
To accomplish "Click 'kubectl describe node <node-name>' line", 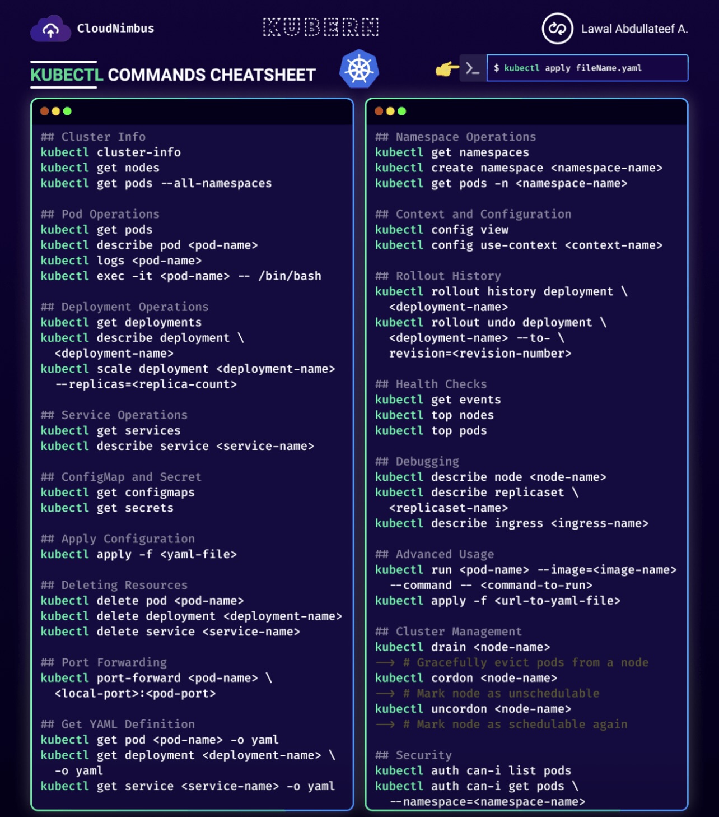I will (491, 477).
